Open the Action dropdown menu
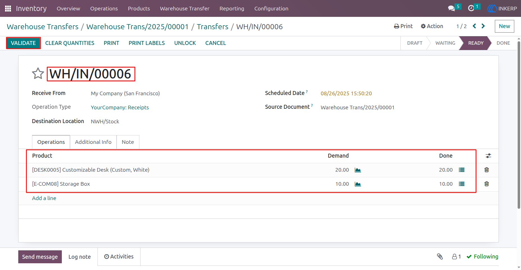 pyautogui.click(x=432, y=26)
